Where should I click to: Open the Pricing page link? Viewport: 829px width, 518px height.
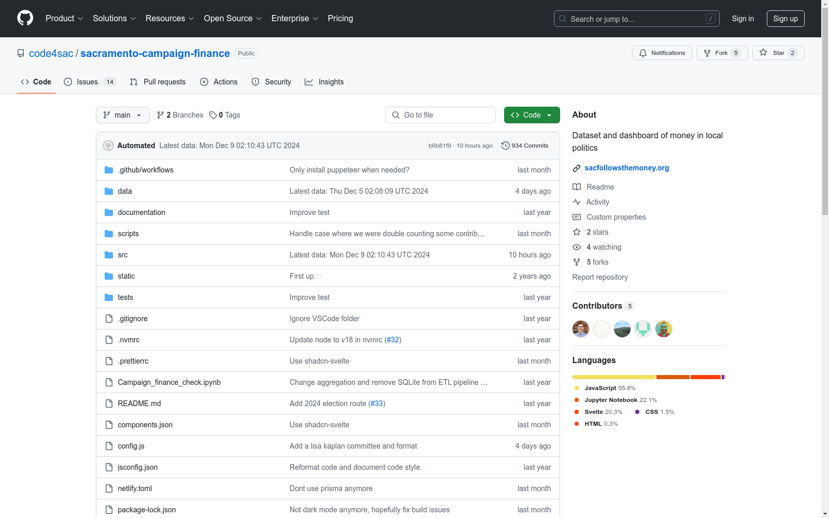pyautogui.click(x=340, y=18)
